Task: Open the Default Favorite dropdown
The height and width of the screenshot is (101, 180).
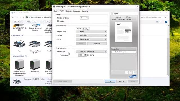Action: [x=124, y=52]
